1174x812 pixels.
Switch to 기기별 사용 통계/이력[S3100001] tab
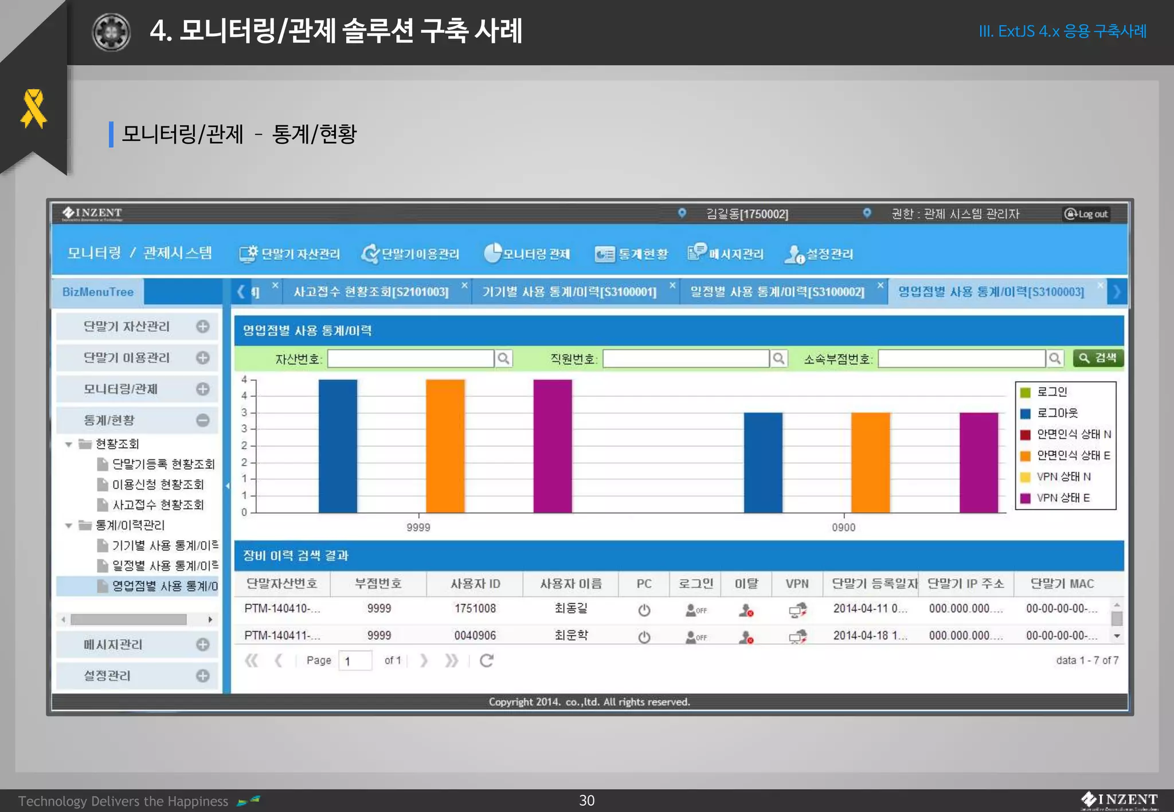point(569,292)
